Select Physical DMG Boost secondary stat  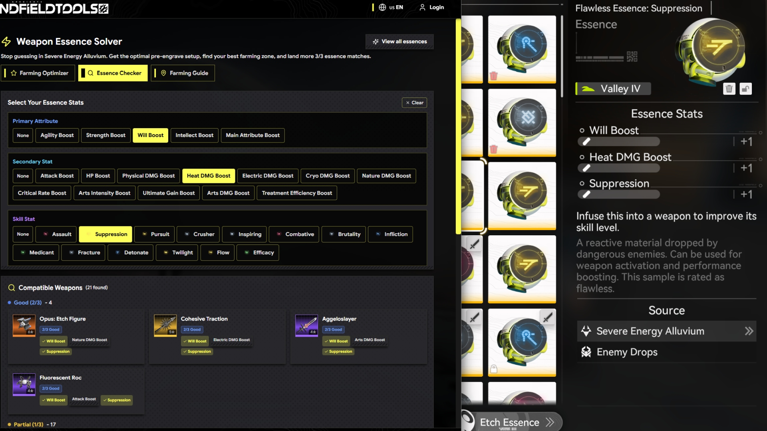point(149,176)
